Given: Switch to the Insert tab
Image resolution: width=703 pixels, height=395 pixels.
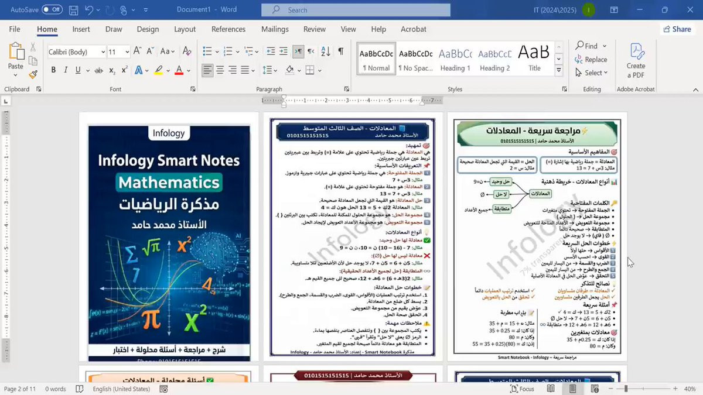Looking at the screenshot, I should pyautogui.click(x=81, y=29).
